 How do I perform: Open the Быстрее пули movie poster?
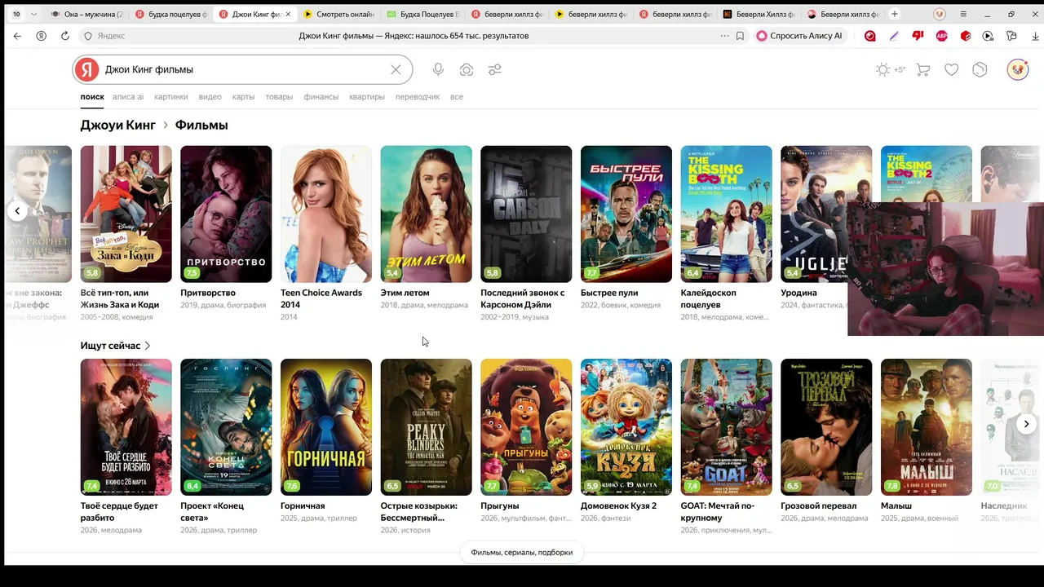[626, 214]
